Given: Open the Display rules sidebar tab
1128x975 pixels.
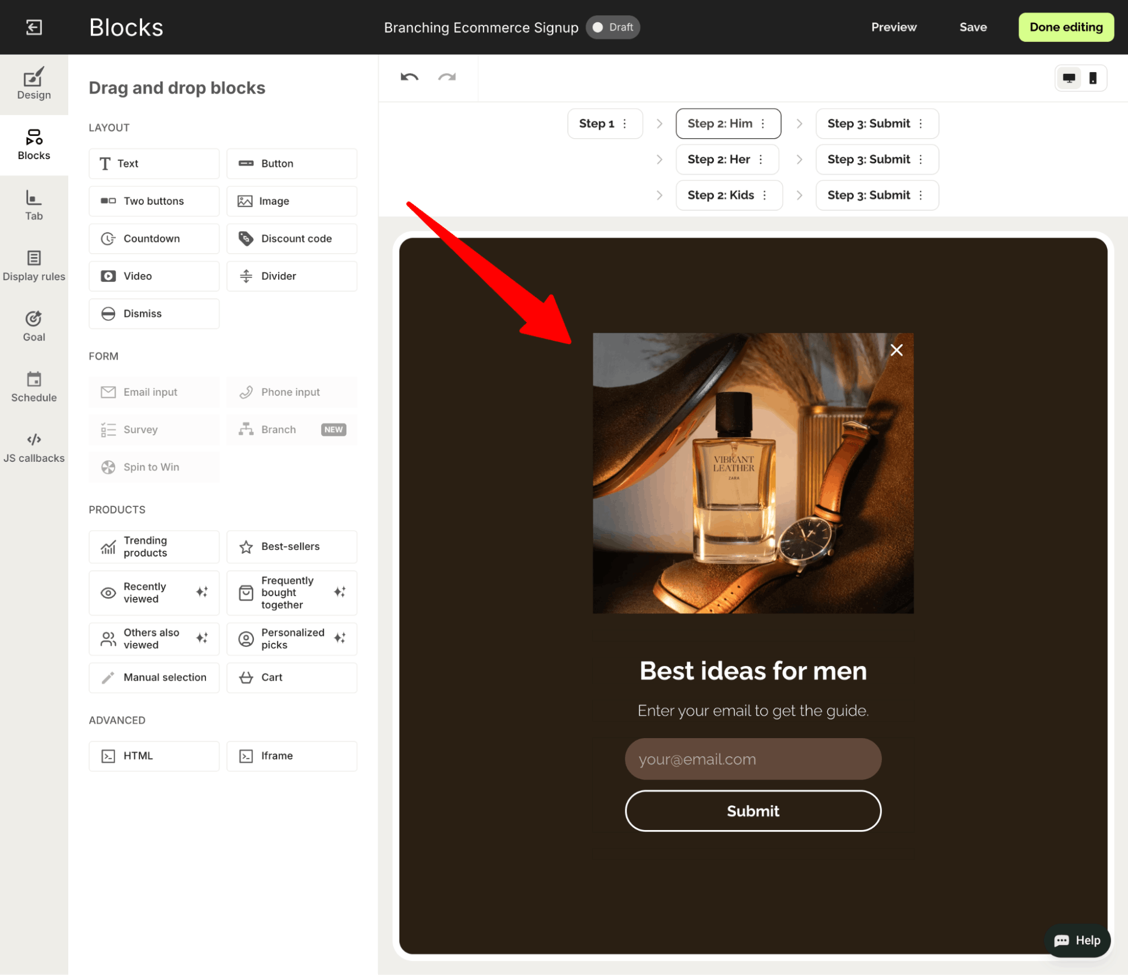Looking at the screenshot, I should 34,266.
